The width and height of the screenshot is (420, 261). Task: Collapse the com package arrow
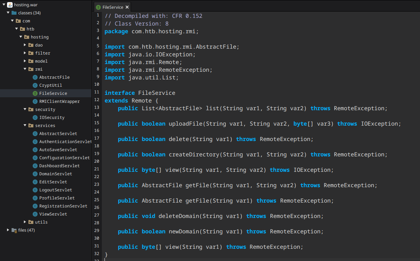coord(12,21)
